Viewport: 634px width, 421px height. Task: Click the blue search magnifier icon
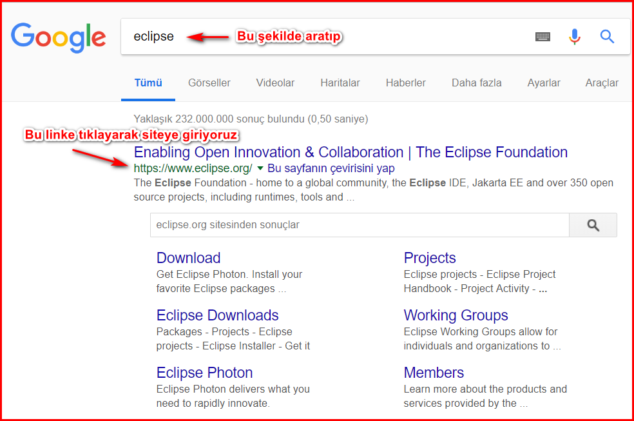[x=607, y=36]
